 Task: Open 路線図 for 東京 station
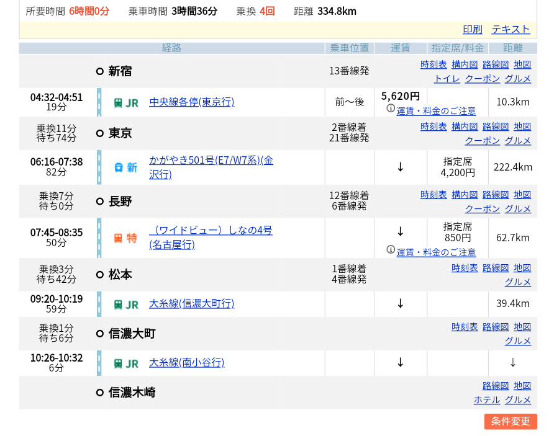pos(496,127)
